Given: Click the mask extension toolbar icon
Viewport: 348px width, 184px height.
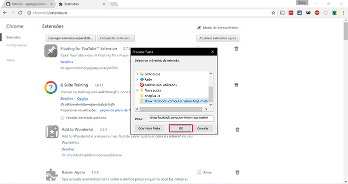Looking at the screenshot, I should [308, 13].
